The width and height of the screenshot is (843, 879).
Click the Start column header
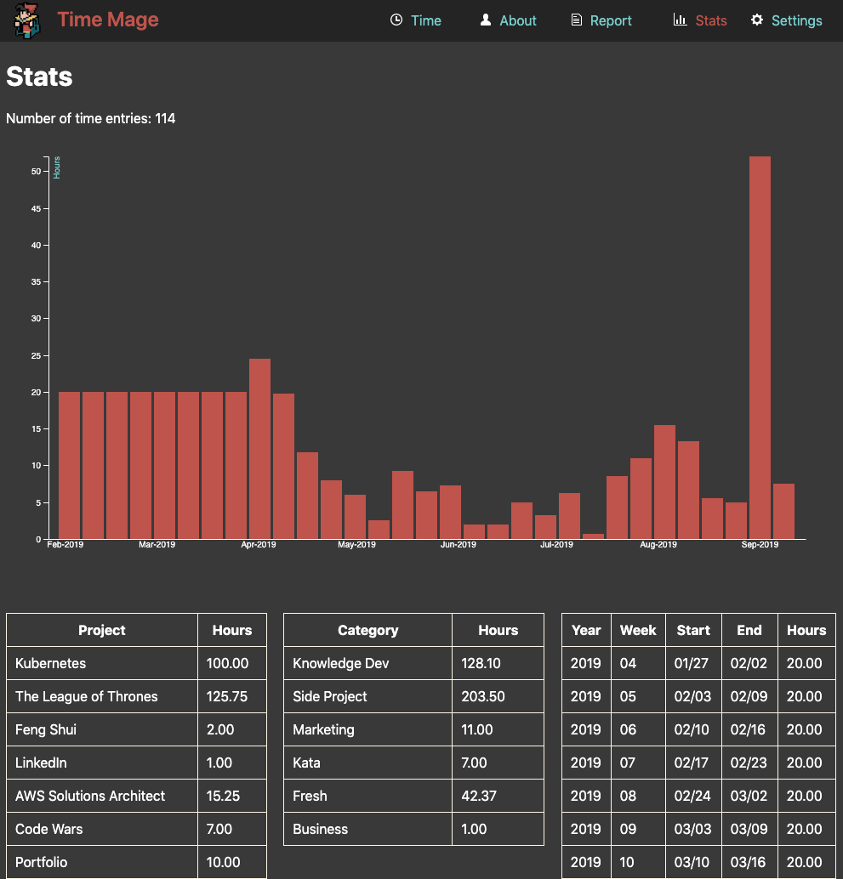(693, 630)
